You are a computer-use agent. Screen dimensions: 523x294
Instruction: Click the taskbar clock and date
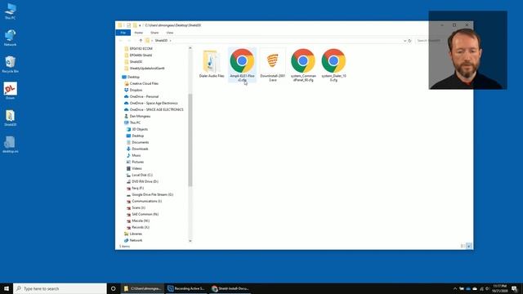pyautogui.click(x=499, y=288)
